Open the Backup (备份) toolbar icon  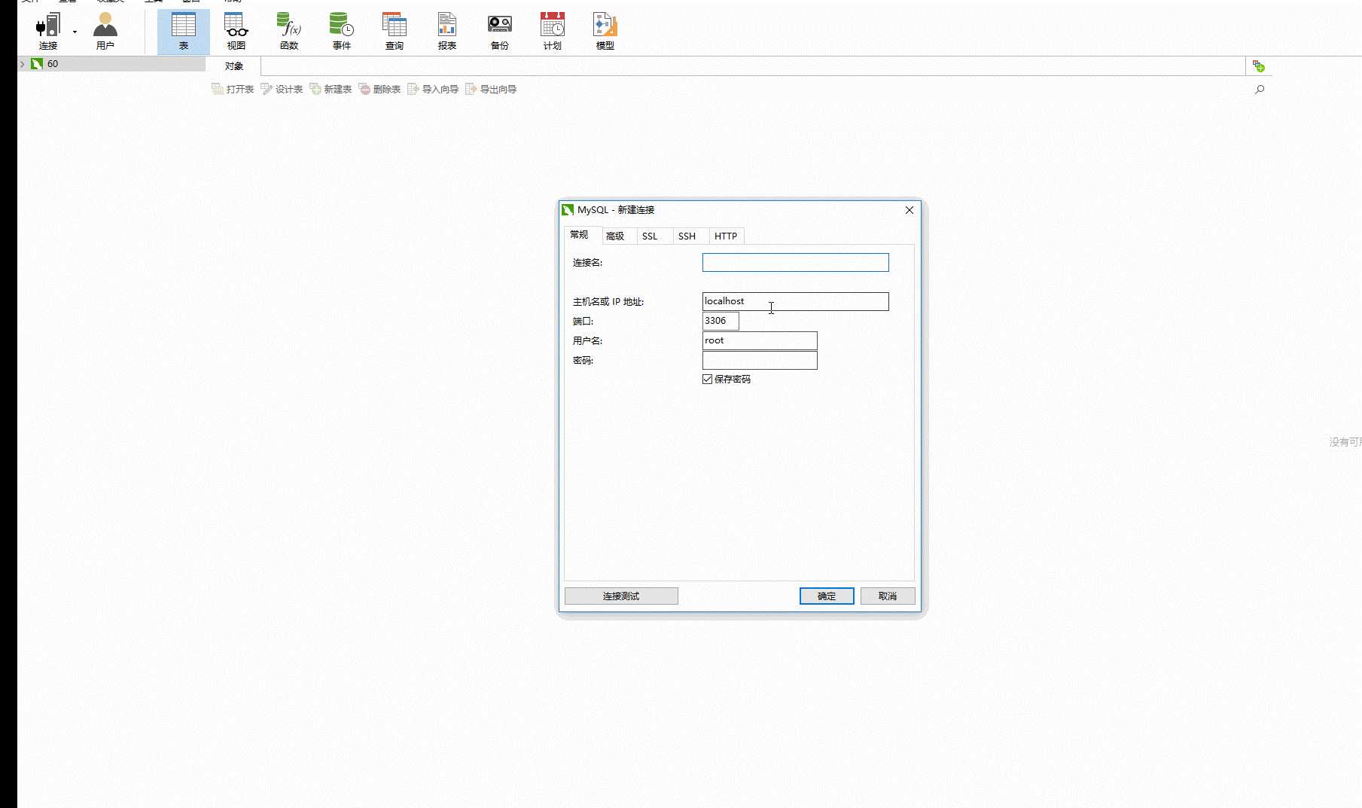point(500,32)
